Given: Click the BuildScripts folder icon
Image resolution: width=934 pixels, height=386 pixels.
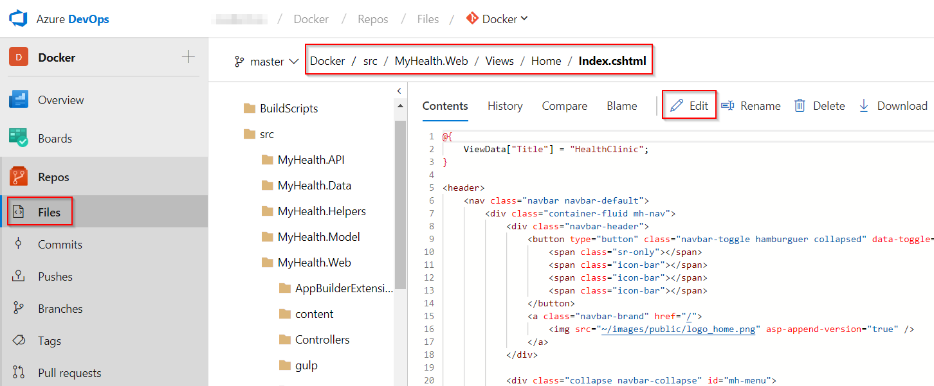Looking at the screenshot, I should pyautogui.click(x=250, y=109).
